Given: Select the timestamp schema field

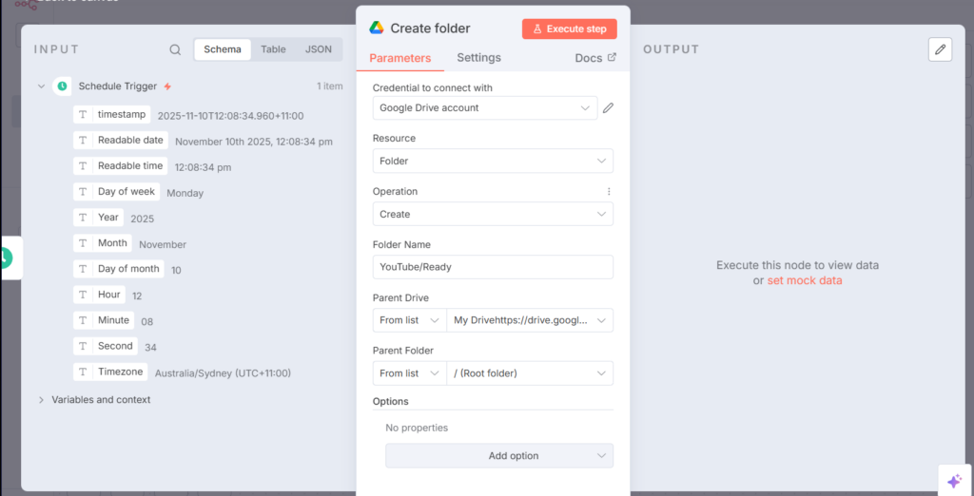Looking at the screenshot, I should tap(112, 114).
